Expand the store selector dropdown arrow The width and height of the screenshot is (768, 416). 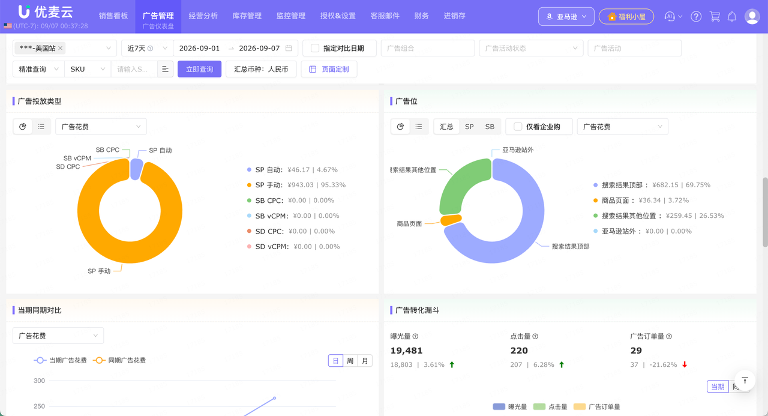coord(109,48)
